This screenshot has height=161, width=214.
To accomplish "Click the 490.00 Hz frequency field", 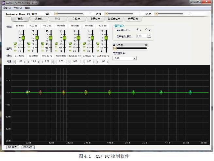I will [61, 56].
